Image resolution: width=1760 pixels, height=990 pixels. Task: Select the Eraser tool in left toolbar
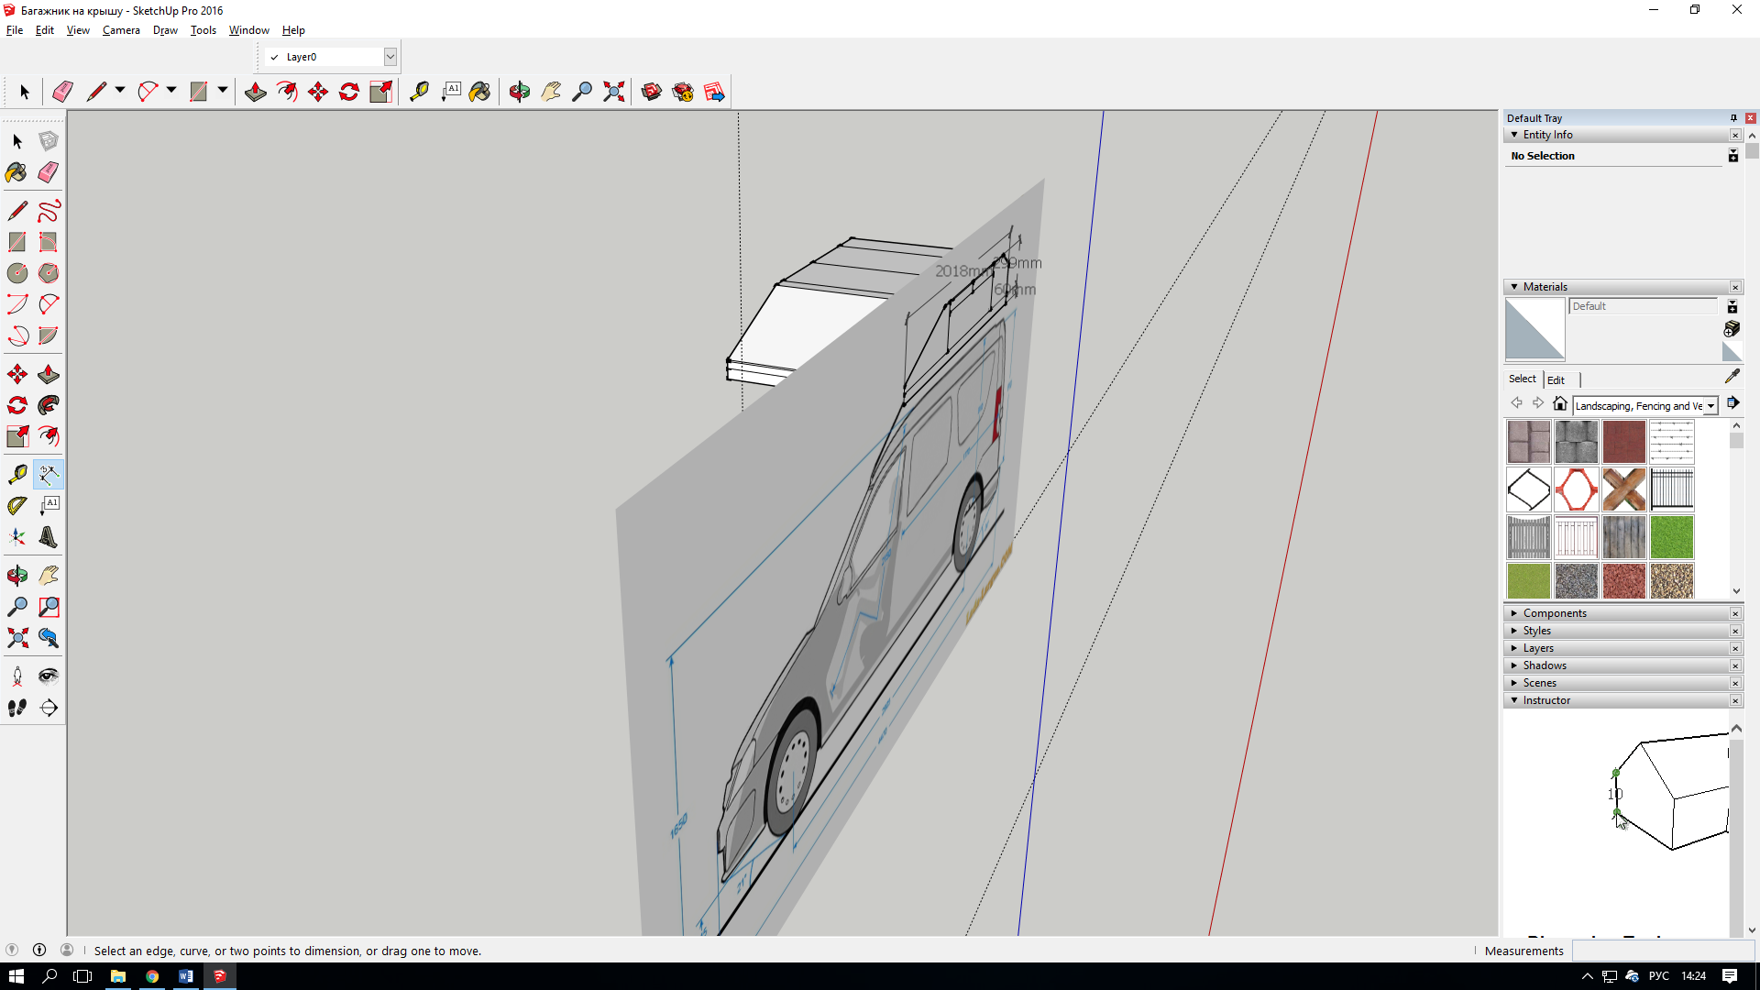49,172
